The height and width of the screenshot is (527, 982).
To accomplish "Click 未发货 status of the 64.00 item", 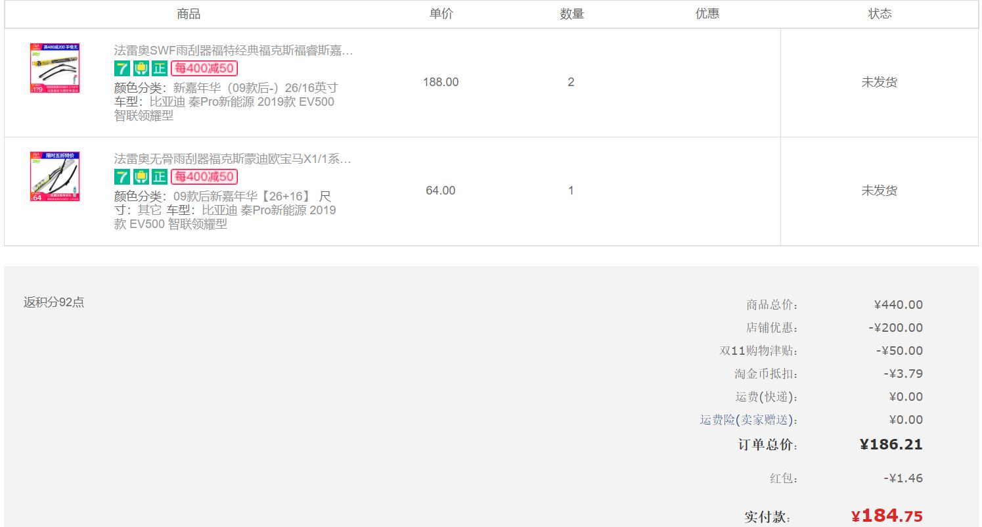I will tap(879, 191).
